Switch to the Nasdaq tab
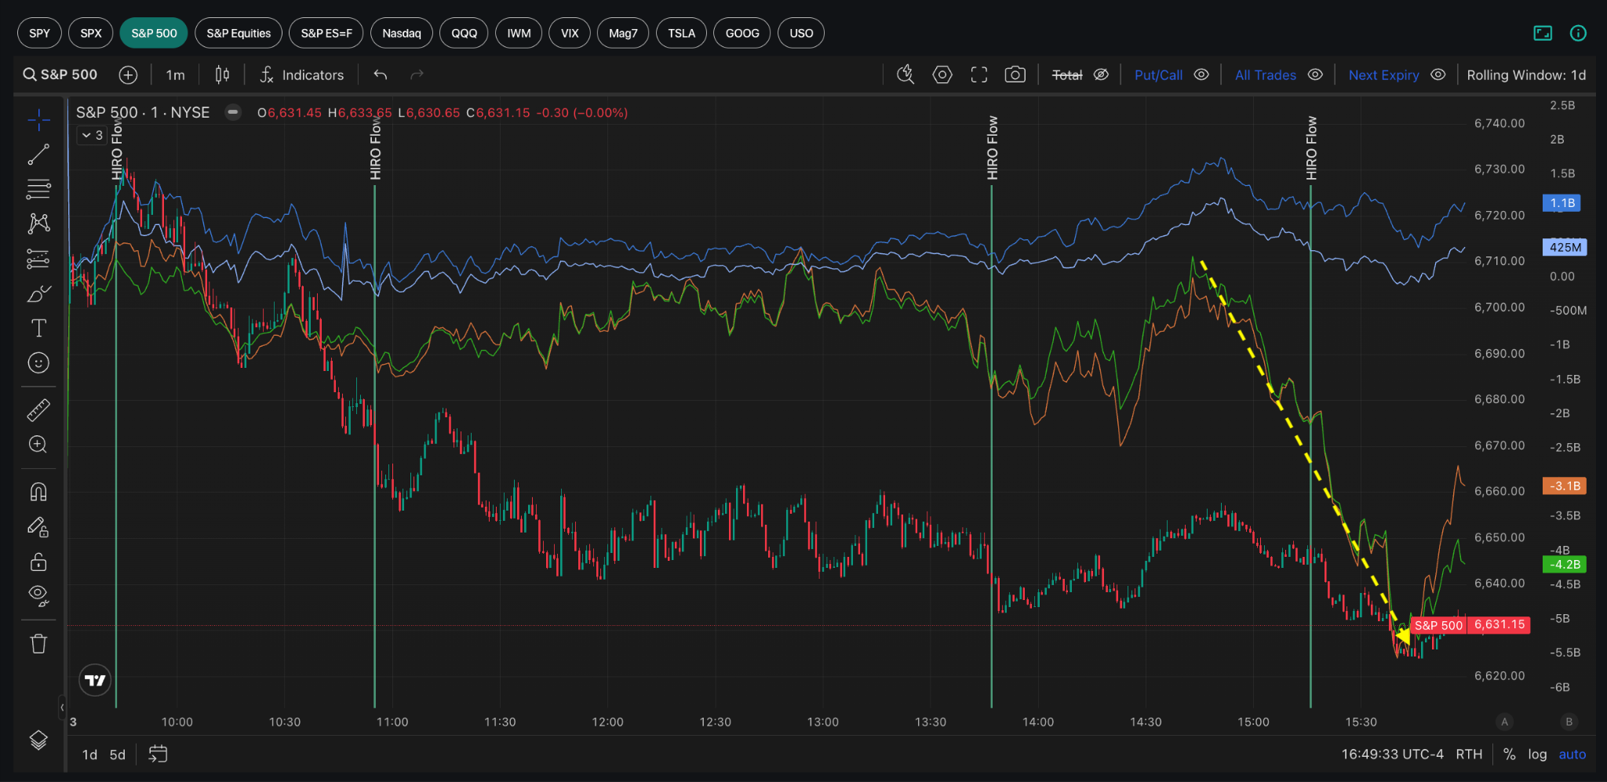The height and width of the screenshot is (782, 1607). click(x=402, y=33)
